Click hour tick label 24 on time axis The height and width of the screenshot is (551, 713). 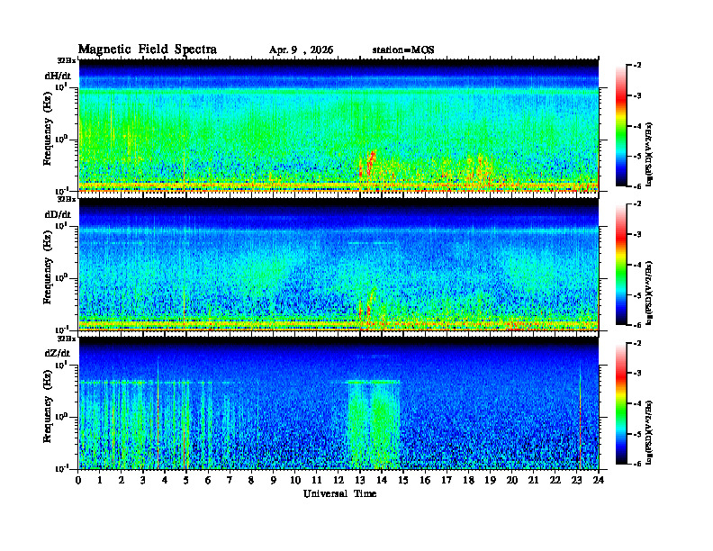coord(598,481)
